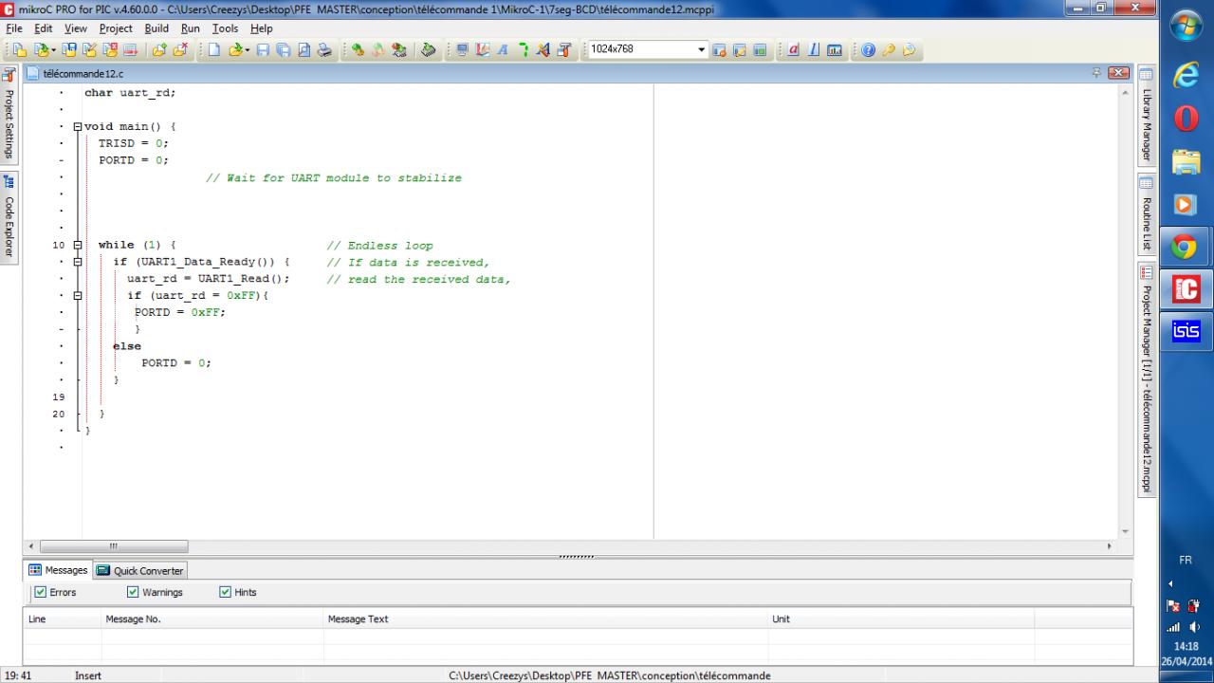The image size is (1214, 683).
Task: Click the Print Preview icon
Action: tap(303, 49)
